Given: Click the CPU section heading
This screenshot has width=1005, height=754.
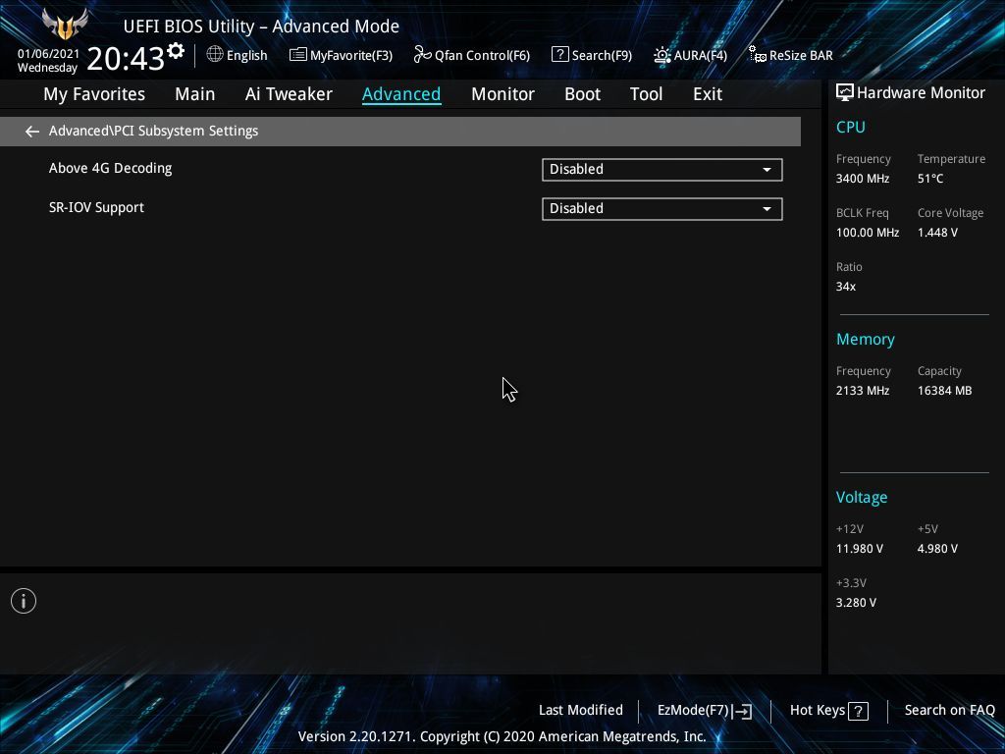Looking at the screenshot, I should click(851, 128).
